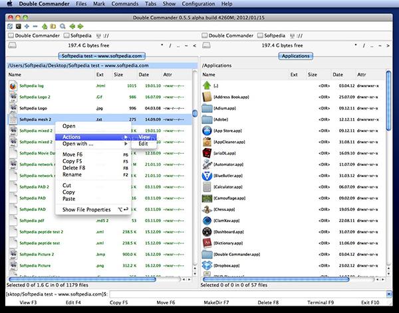Click the green up-arrow house toolbar icon
The image size is (399, 313).
(45, 26)
